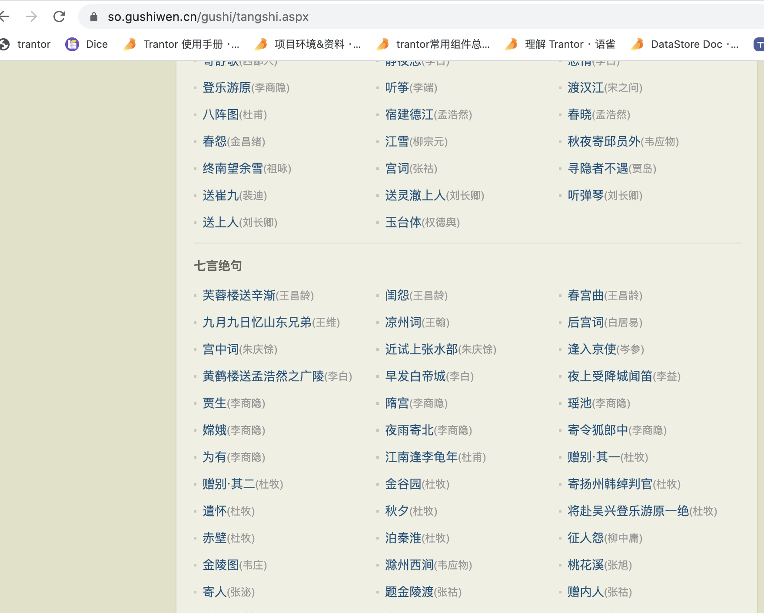
Task: Open poem 送上人
Action: click(221, 223)
